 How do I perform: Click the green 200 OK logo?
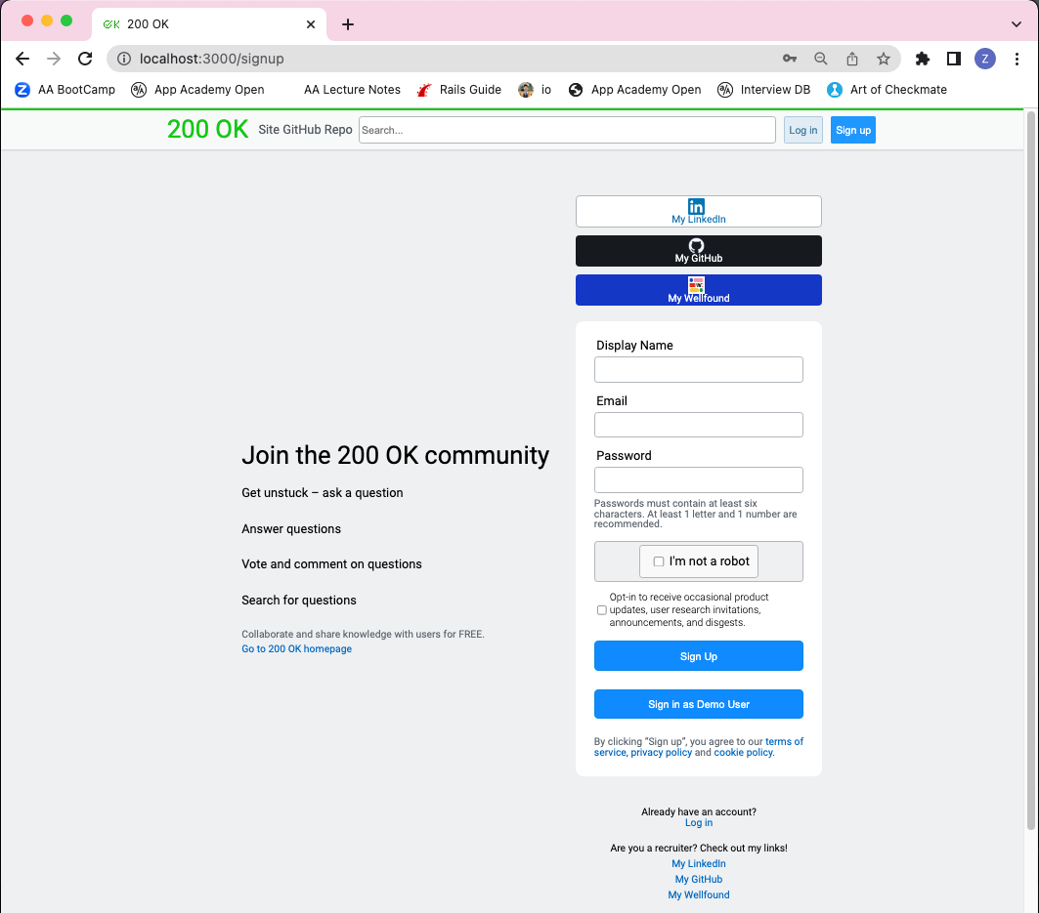click(x=207, y=128)
